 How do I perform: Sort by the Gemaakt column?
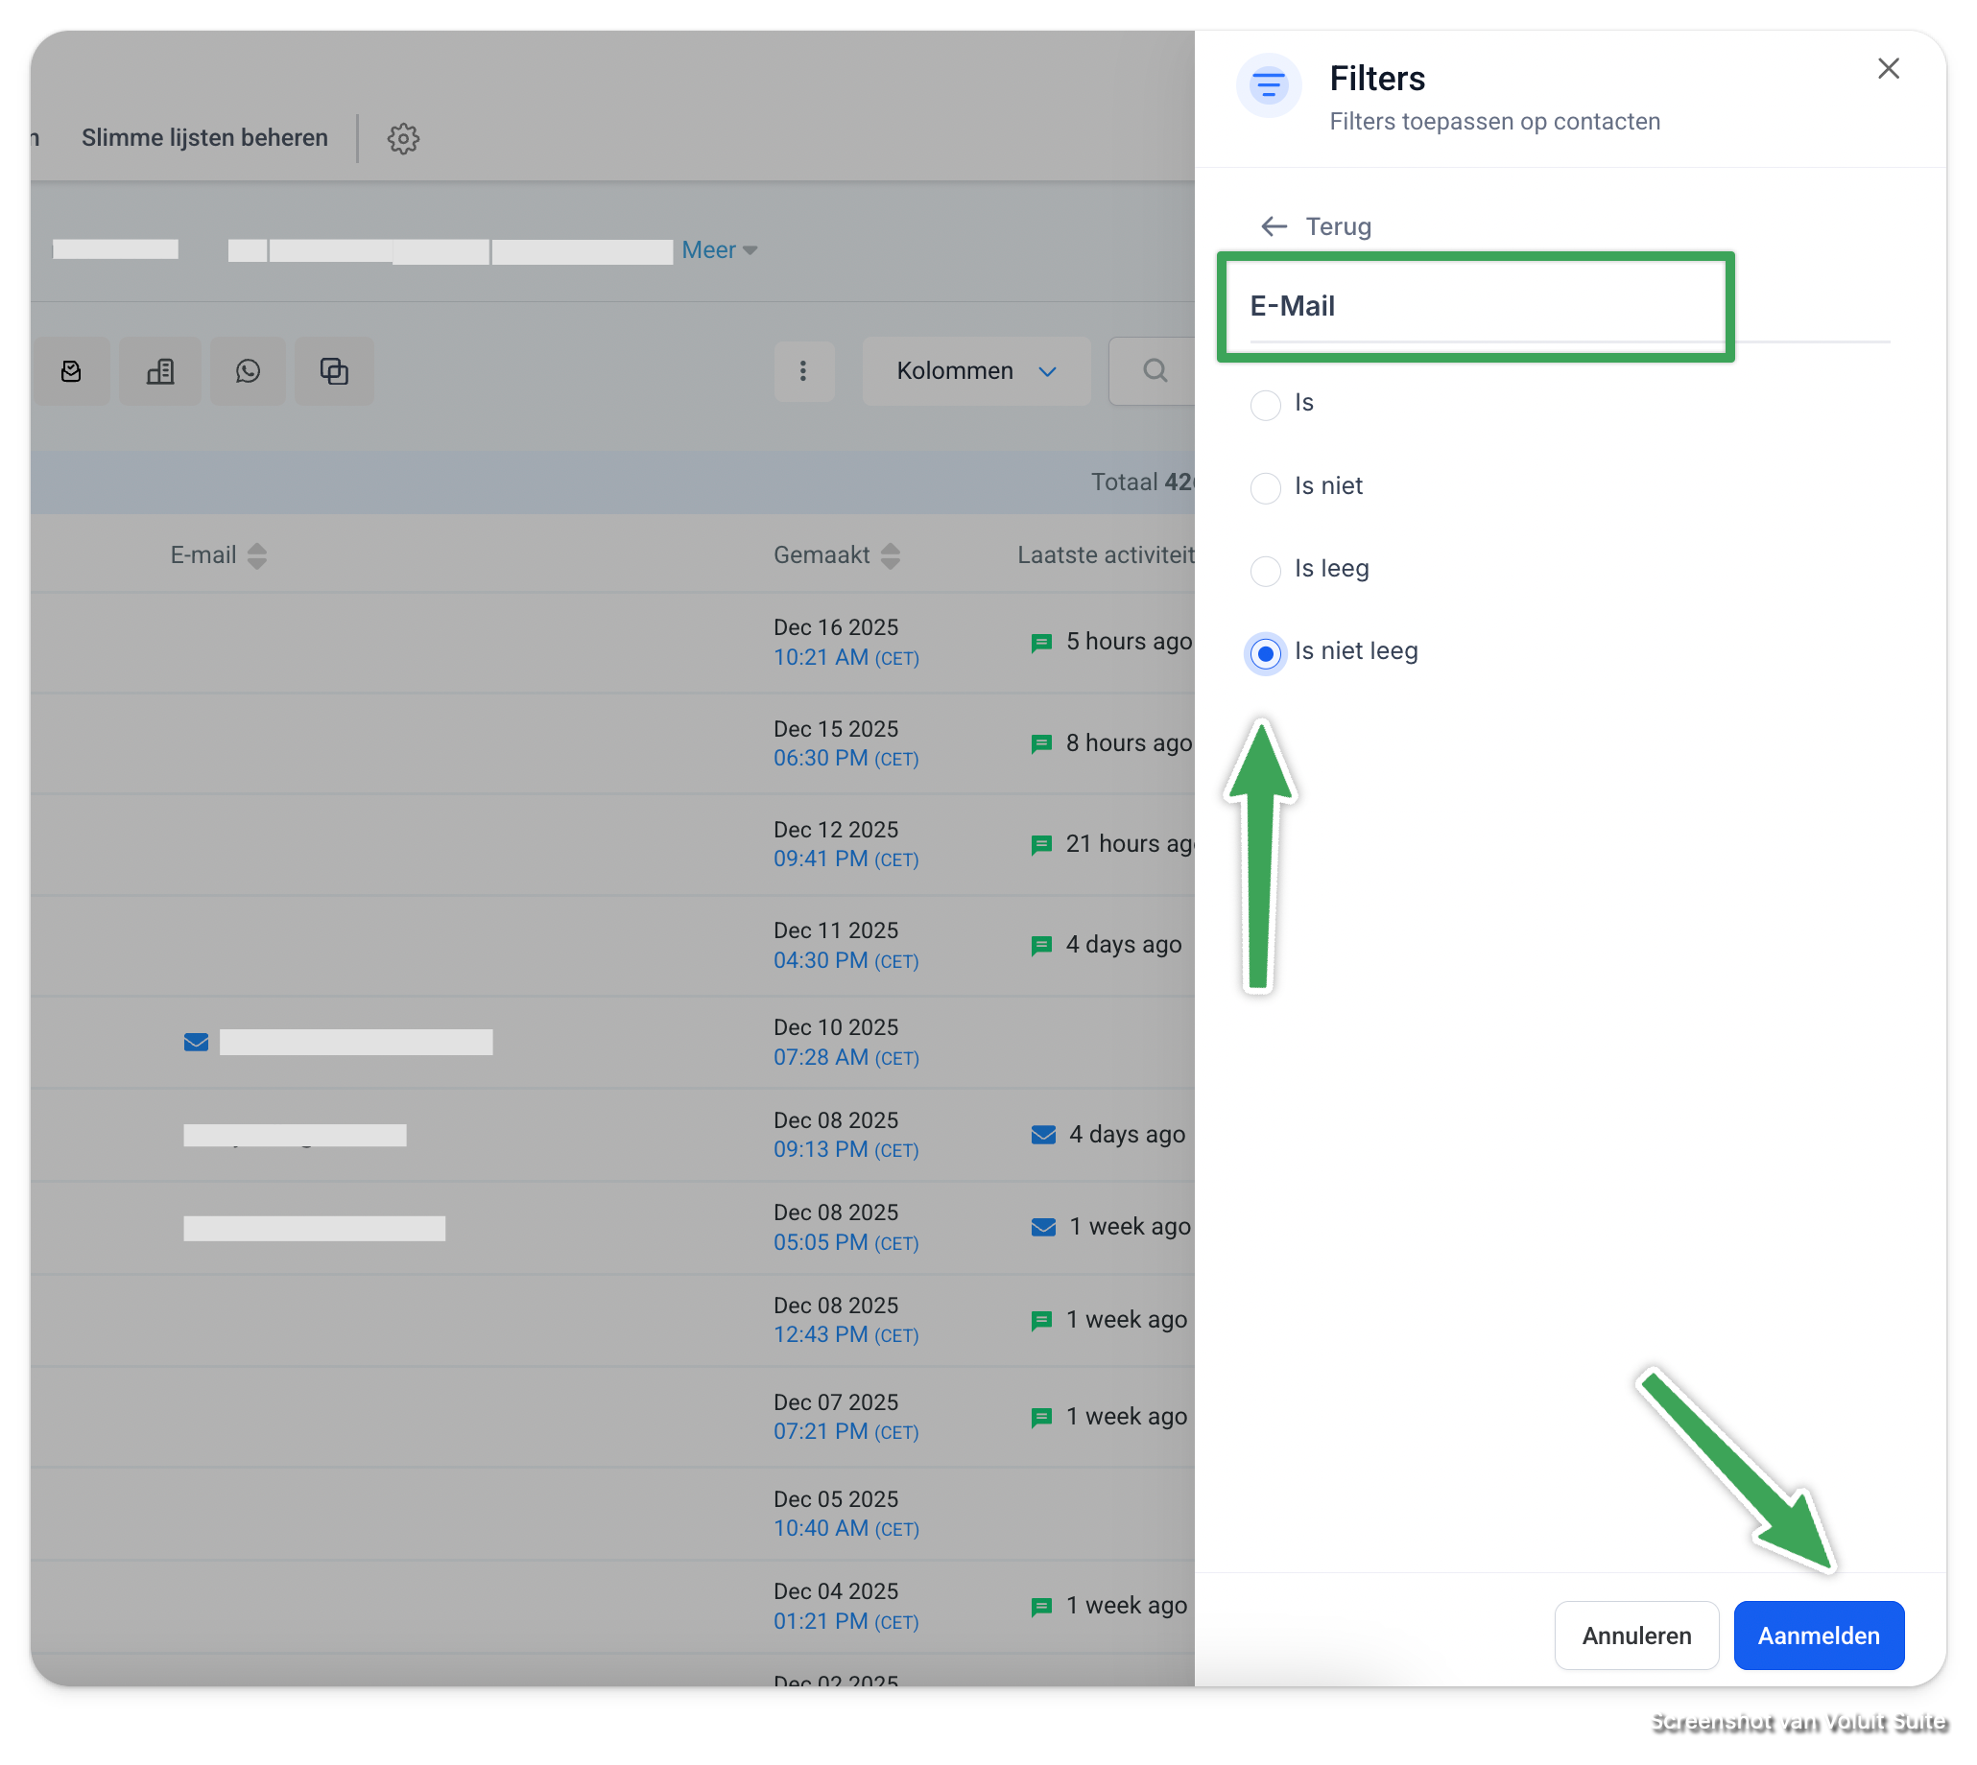click(x=890, y=555)
